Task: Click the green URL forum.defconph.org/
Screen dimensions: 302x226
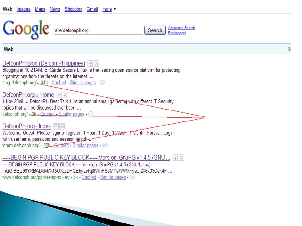Action: (x=21, y=145)
